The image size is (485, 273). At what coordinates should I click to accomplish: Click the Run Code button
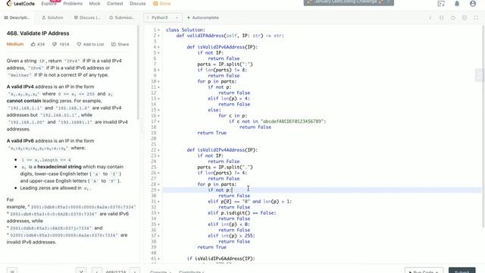[x=424, y=271]
